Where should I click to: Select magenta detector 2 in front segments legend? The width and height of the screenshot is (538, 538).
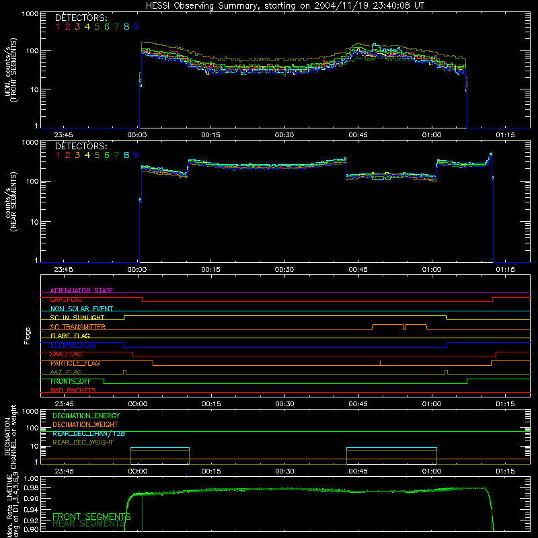(x=68, y=27)
